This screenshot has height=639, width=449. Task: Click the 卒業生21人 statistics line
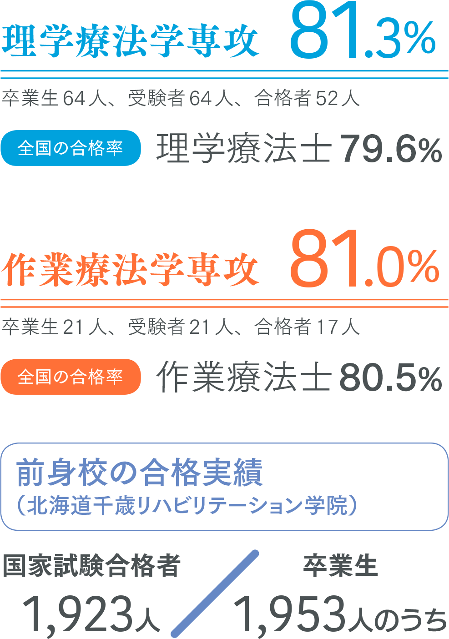click(x=180, y=327)
